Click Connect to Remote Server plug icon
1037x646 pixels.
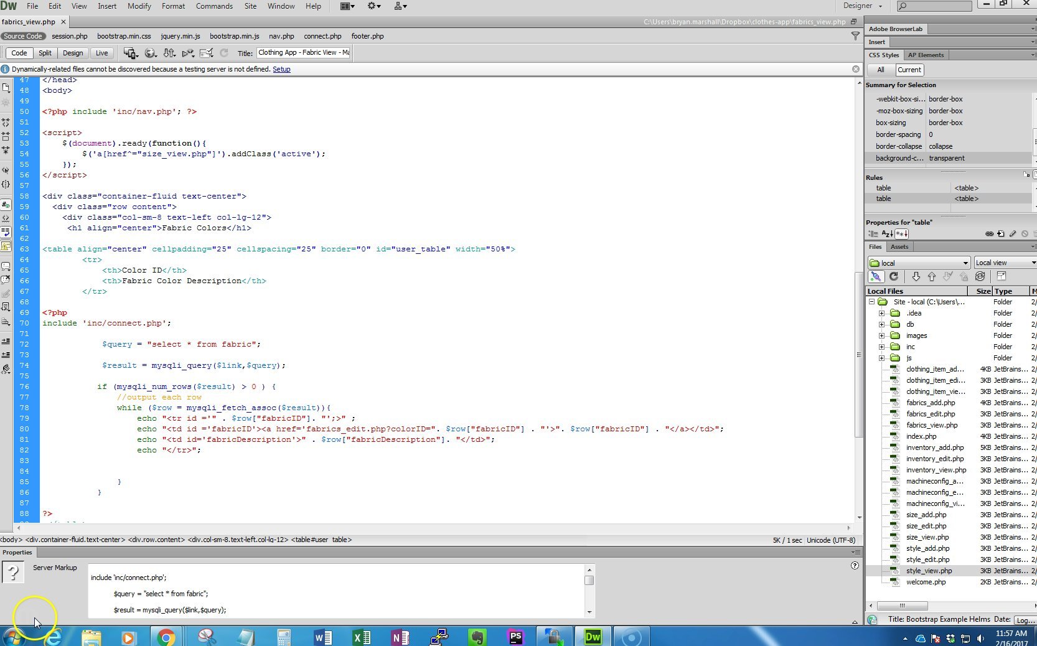point(876,277)
